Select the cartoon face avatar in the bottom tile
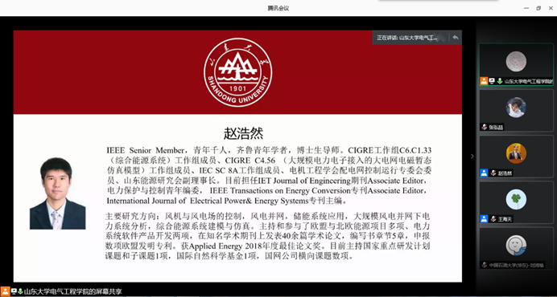Screen dimensions: 557x297 (516, 246)
